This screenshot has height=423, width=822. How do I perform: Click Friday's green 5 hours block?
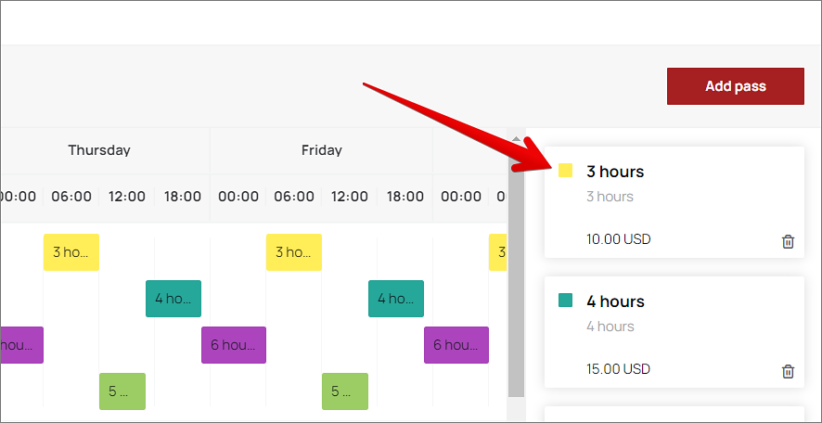point(345,391)
